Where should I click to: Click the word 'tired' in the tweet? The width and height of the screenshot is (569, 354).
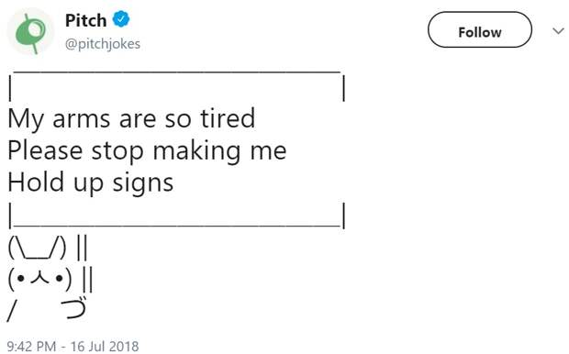pos(228,118)
